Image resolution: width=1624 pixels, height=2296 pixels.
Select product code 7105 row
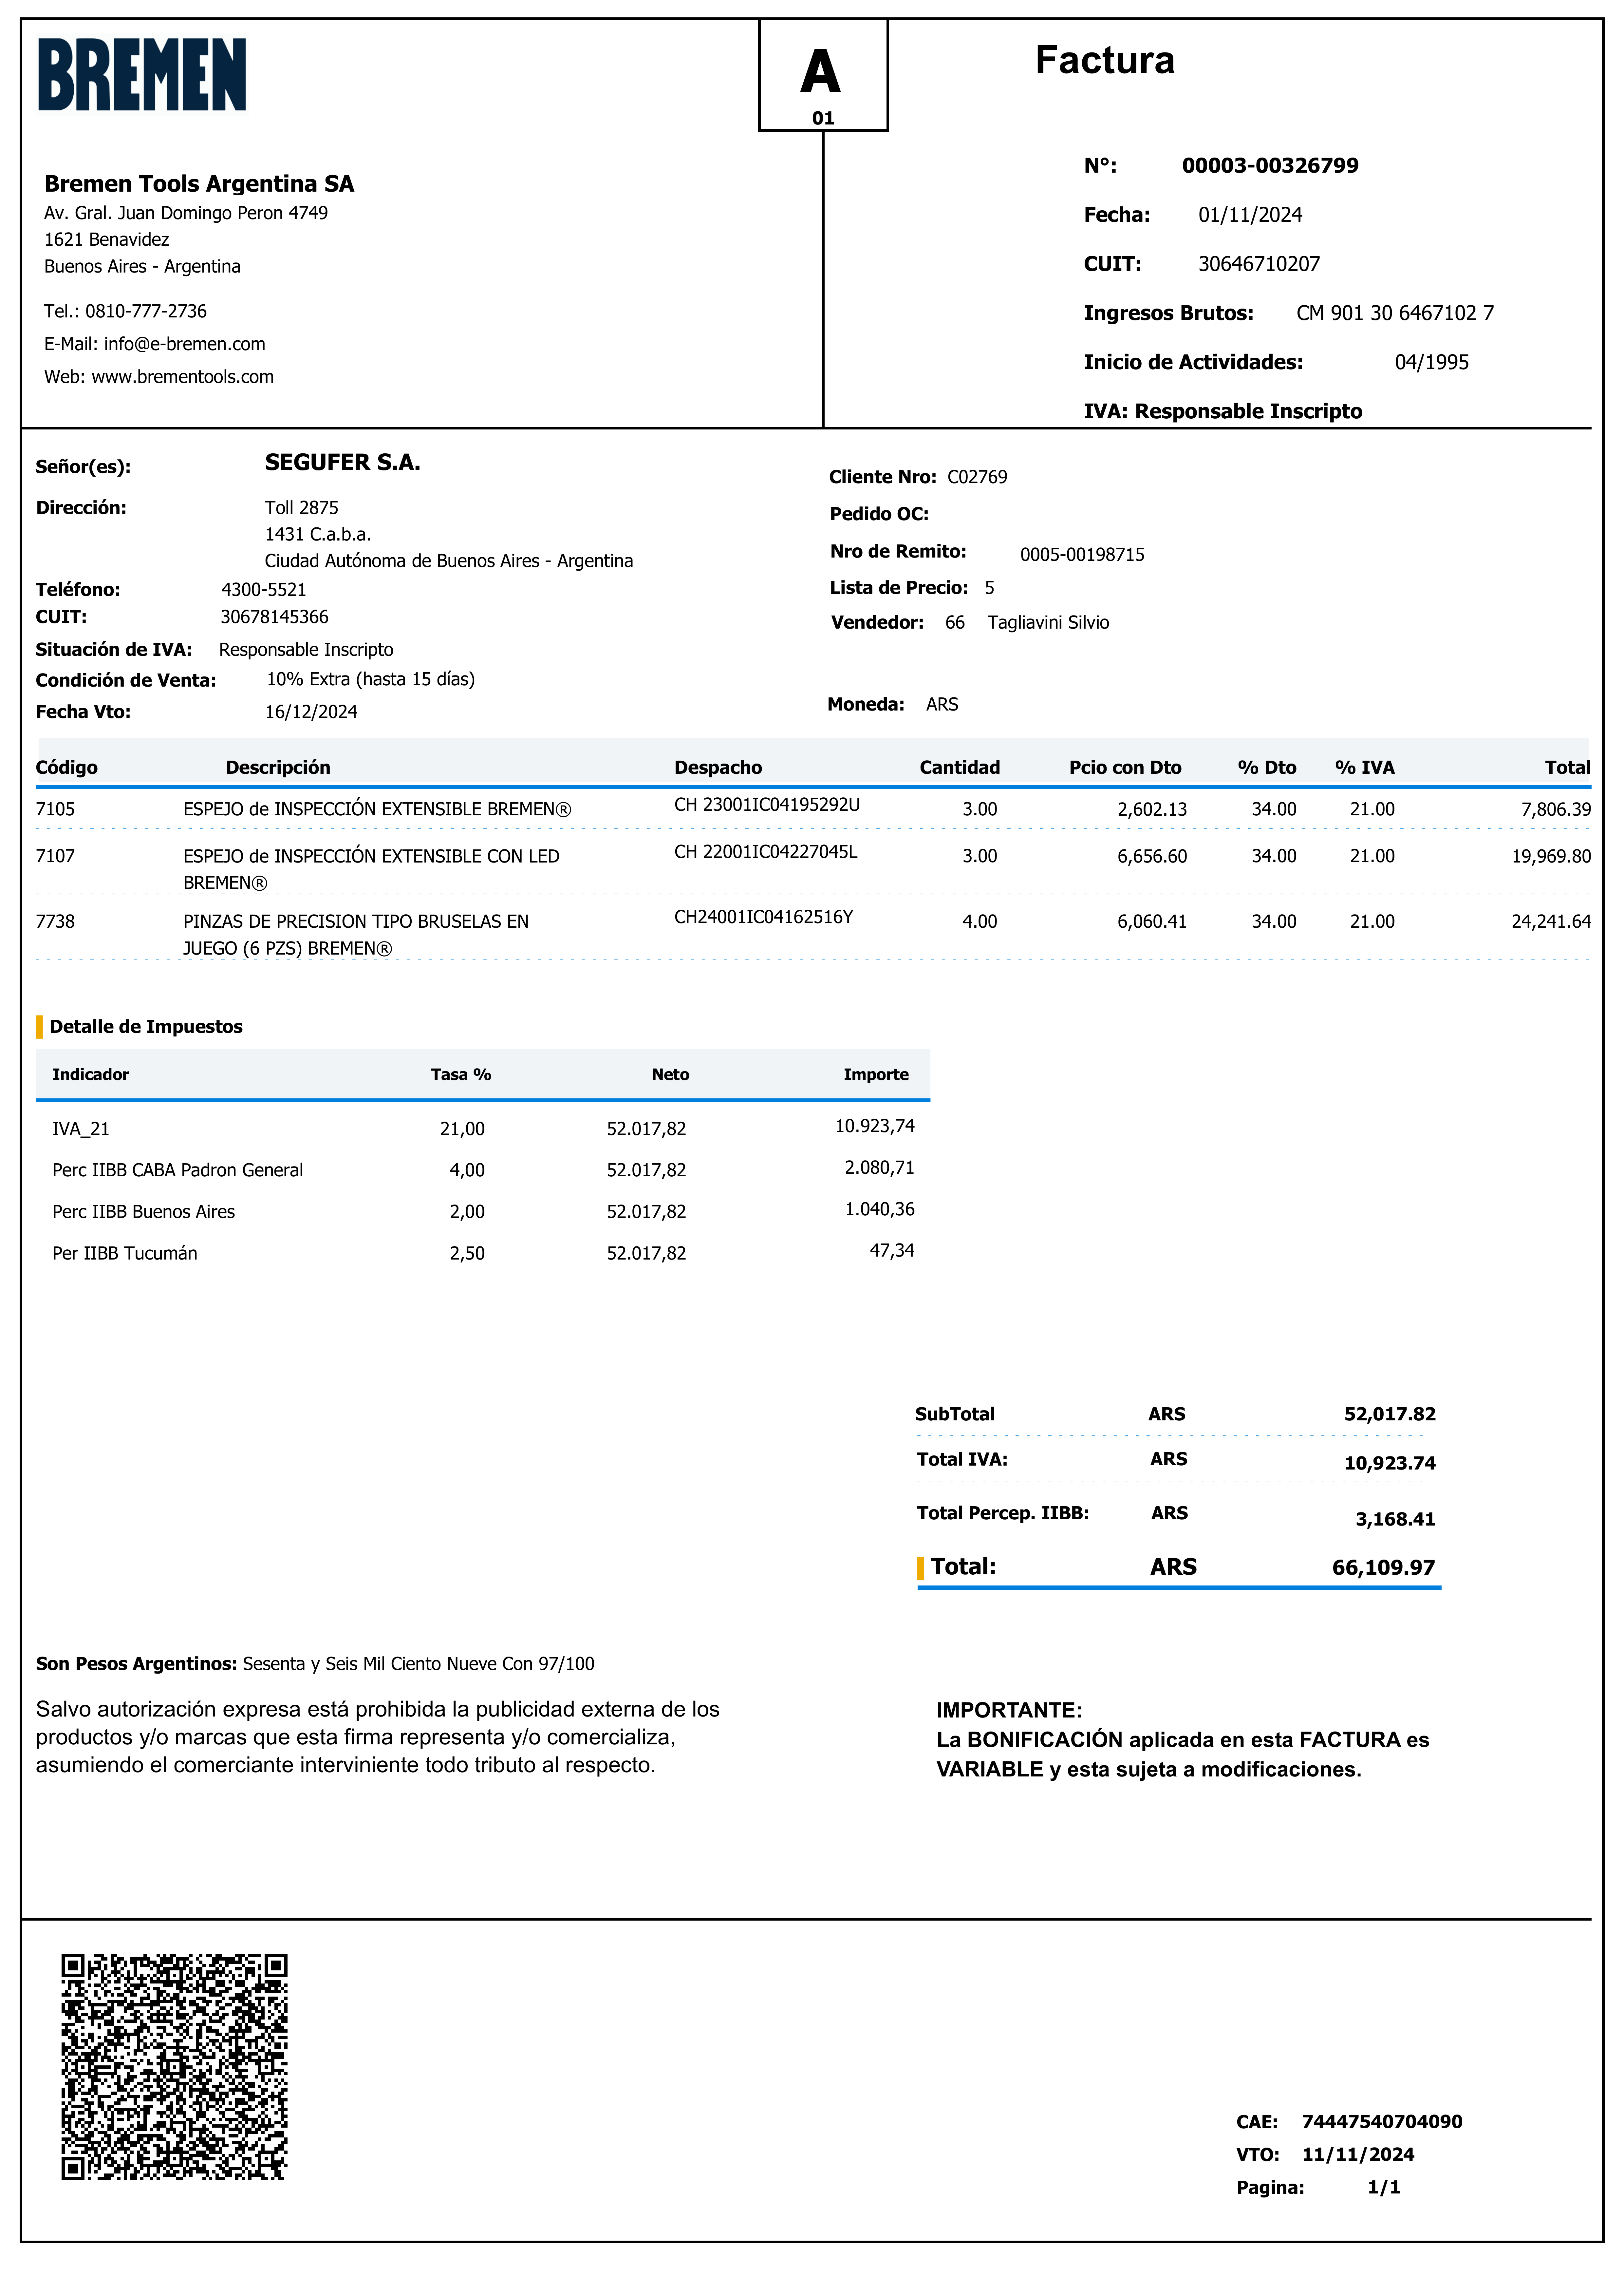55,809
